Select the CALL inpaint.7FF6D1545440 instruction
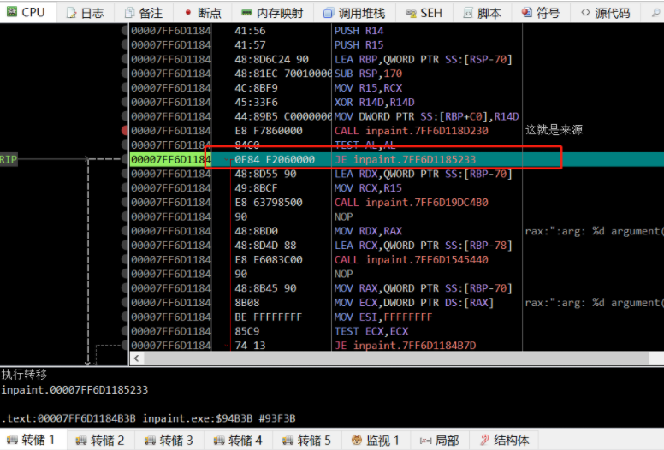This screenshot has width=664, height=450. pos(412,260)
